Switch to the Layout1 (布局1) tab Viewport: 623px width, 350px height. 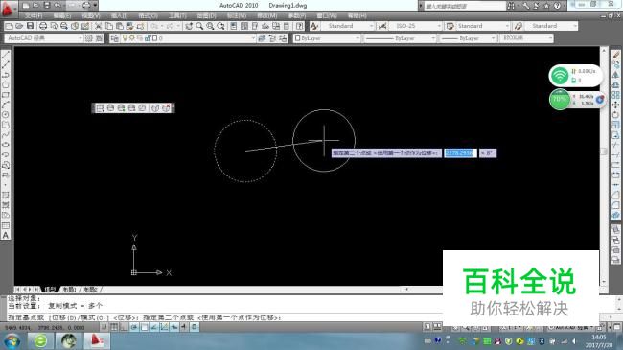(x=69, y=290)
